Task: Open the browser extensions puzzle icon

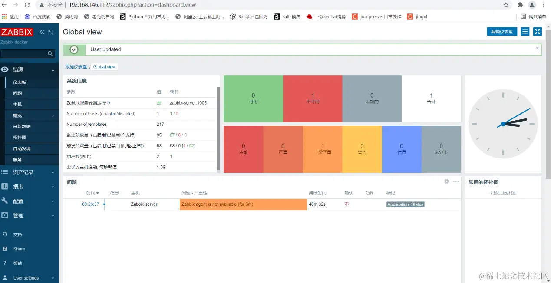Action: [520, 5]
